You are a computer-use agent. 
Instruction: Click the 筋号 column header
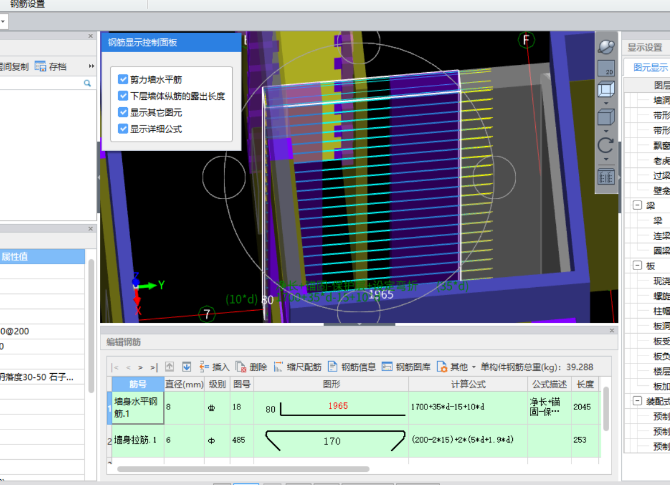(138, 384)
